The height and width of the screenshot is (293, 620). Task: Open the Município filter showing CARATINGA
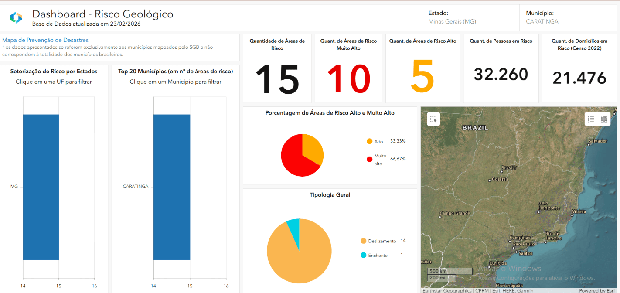(x=569, y=17)
